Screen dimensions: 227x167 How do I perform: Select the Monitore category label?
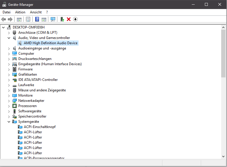click(26, 95)
